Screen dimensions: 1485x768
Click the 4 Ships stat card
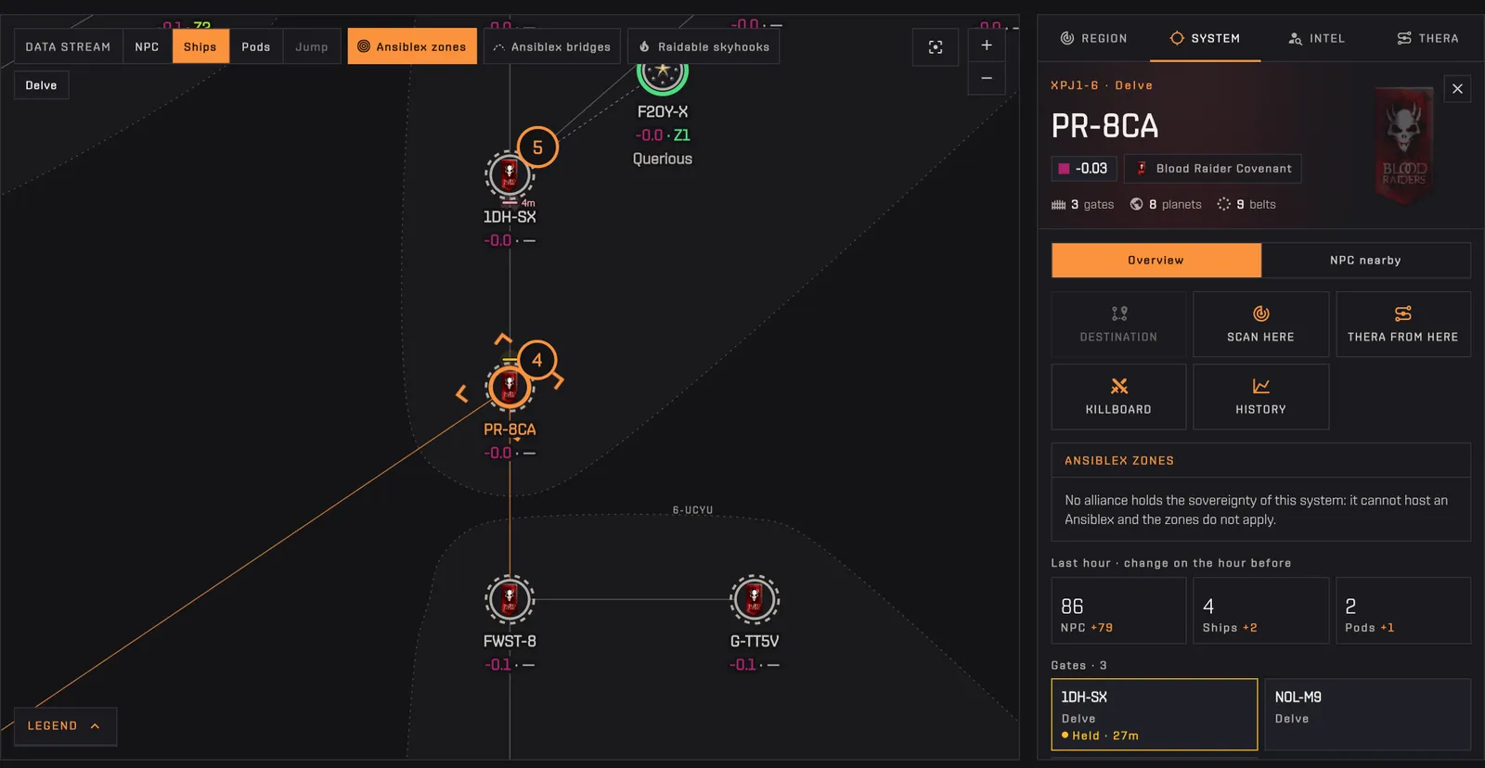pyautogui.click(x=1260, y=610)
